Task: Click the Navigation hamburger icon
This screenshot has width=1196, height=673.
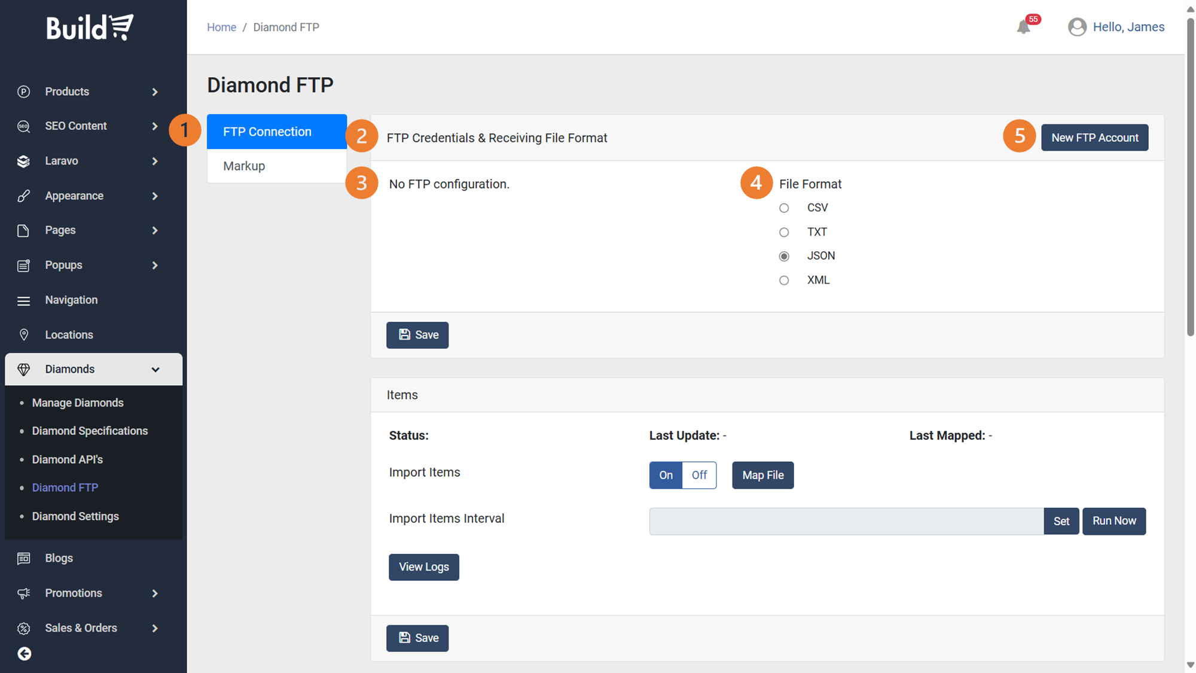Action: [x=24, y=300]
